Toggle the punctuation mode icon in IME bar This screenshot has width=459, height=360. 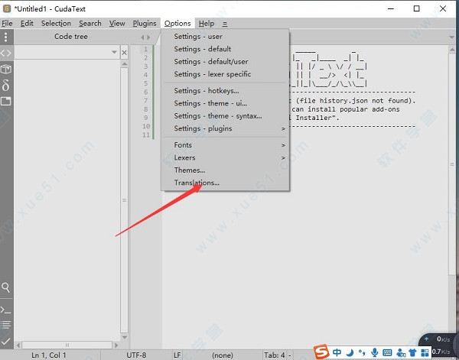tap(362, 352)
